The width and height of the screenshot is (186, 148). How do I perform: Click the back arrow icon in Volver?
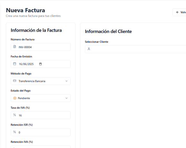click(x=177, y=12)
